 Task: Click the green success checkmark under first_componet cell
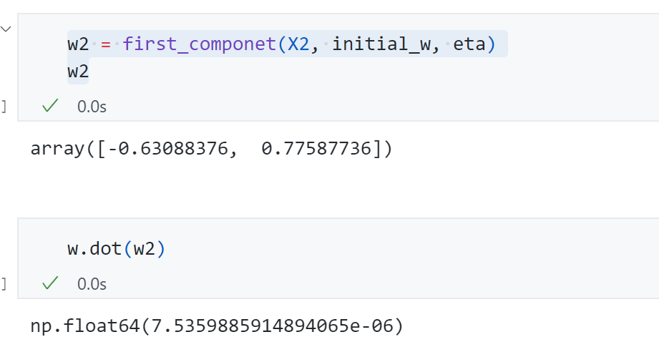[x=49, y=107]
